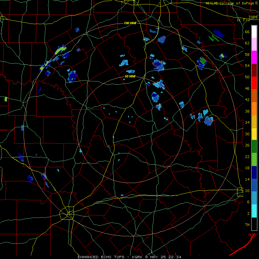The height and width of the screenshot is (259, 259).
Task: Select the bright red legend swatch
Action: coord(254,83)
